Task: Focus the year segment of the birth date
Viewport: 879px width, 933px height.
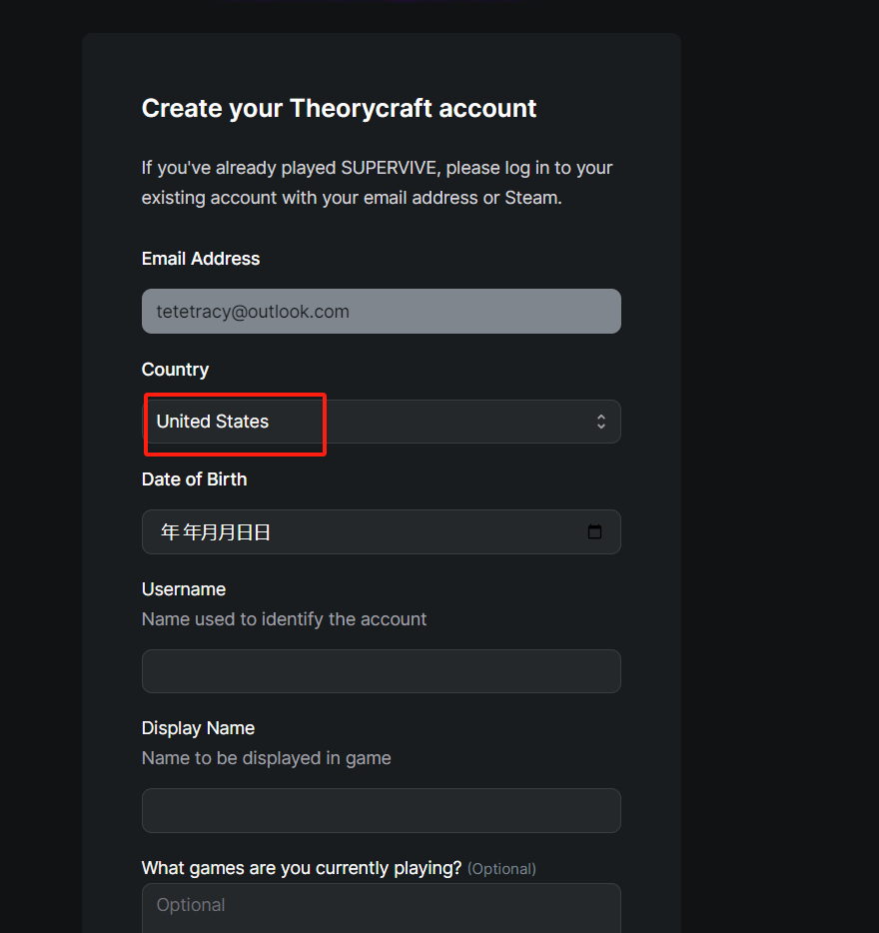Action: [181, 532]
